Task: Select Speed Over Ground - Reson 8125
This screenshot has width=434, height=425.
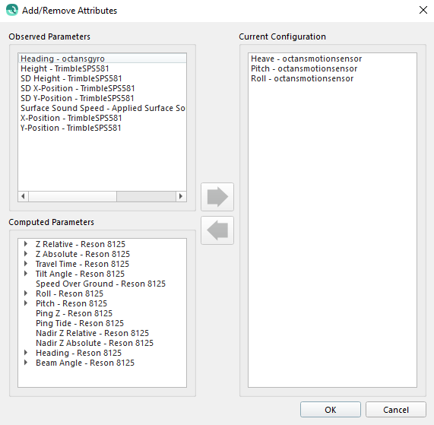Action: [x=100, y=284]
